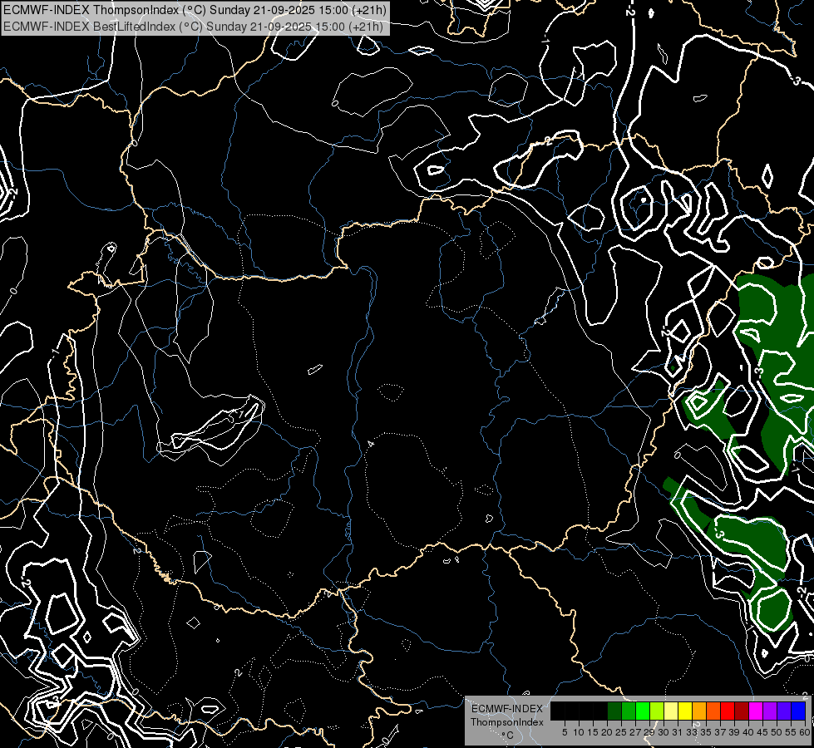Viewport: 814px width, 748px height.
Task: Click the dotted contour label "4" at map center
Action: [x=371, y=444]
